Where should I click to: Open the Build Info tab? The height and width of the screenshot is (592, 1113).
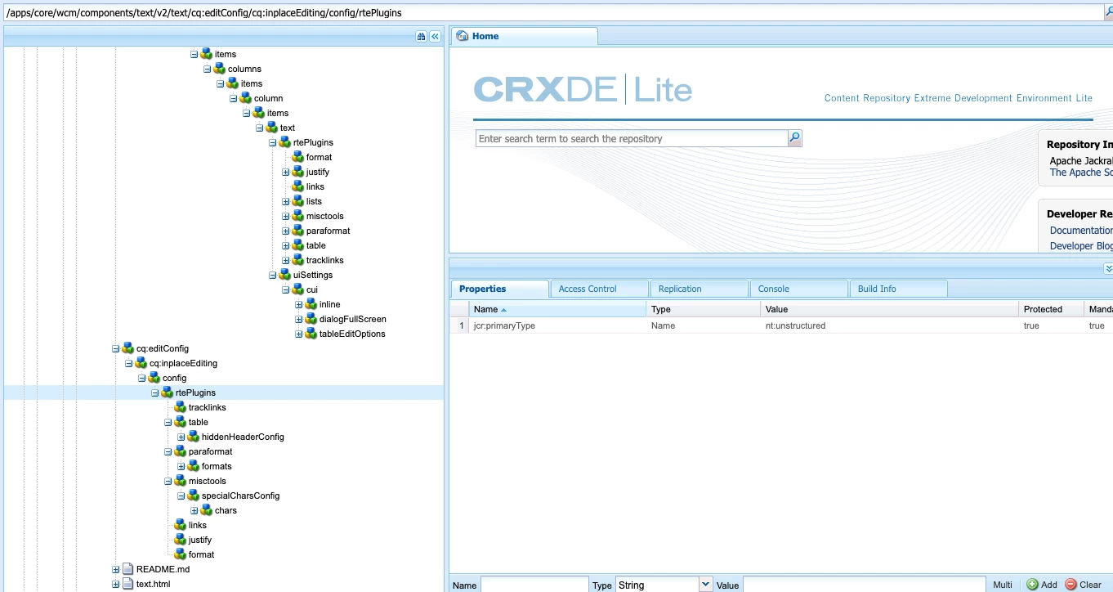coord(898,289)
